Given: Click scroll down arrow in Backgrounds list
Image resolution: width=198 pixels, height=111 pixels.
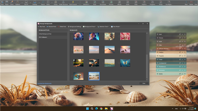Looking at the screenshot, I should coord(147,80).
